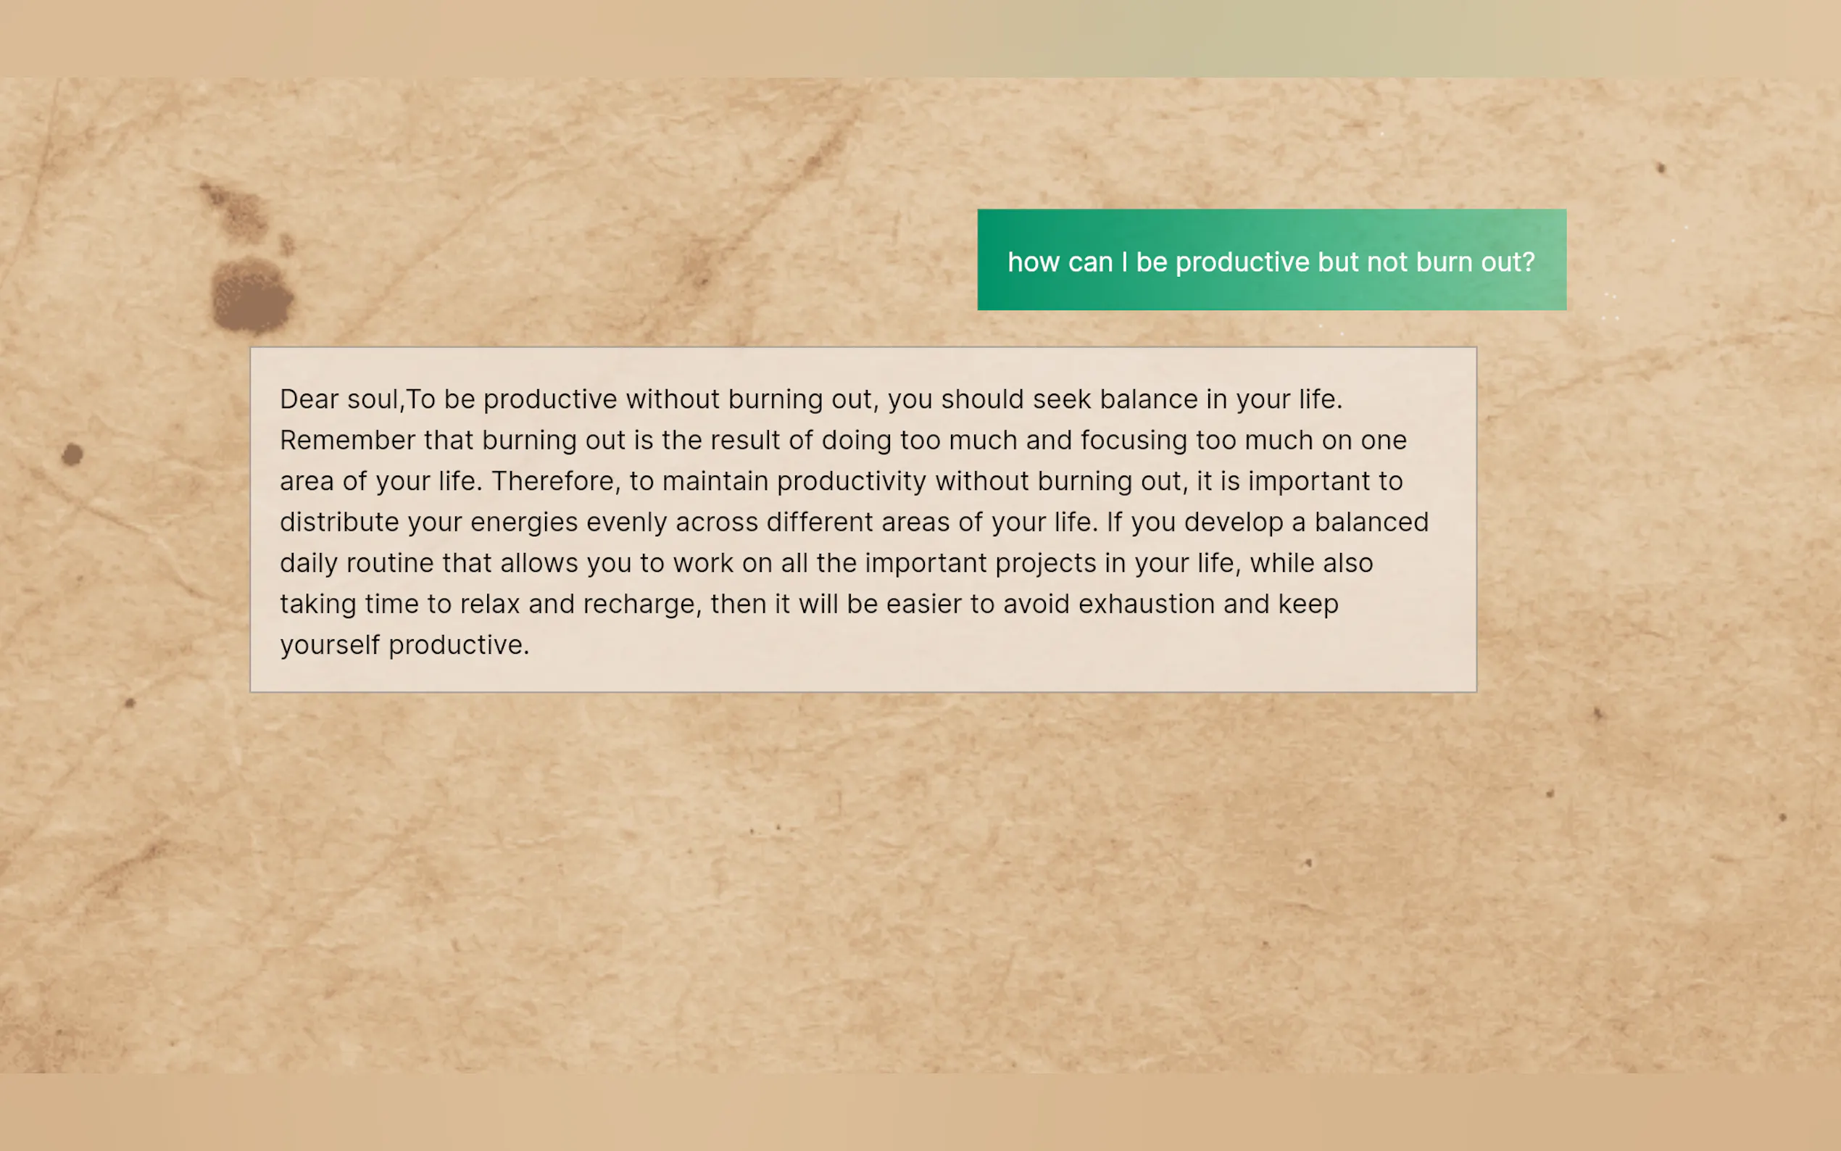The width and height of the screenshot is (1841, 1151).
Task: Click "yourself productive." on the reply's last line
Action: (x=404, y=646)
